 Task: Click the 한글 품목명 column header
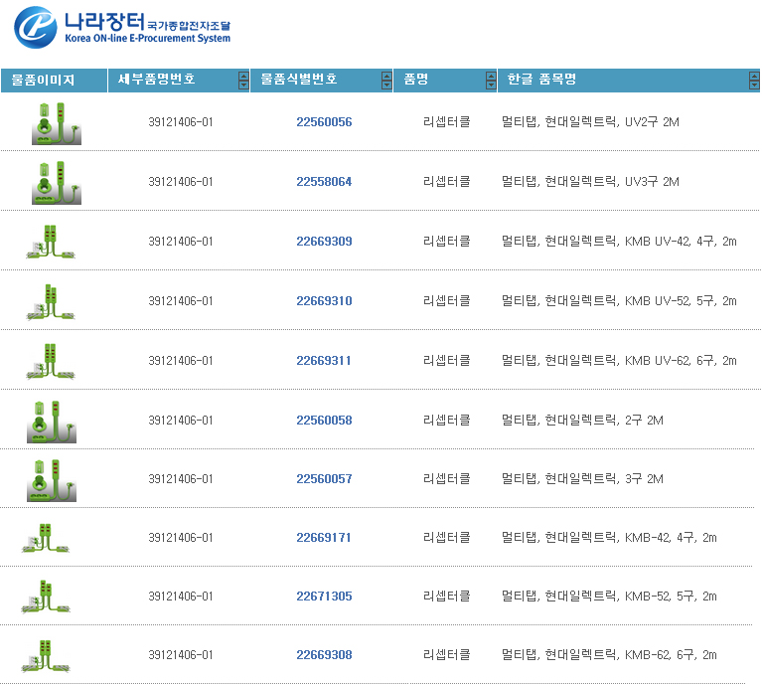(x=541, y=81)
